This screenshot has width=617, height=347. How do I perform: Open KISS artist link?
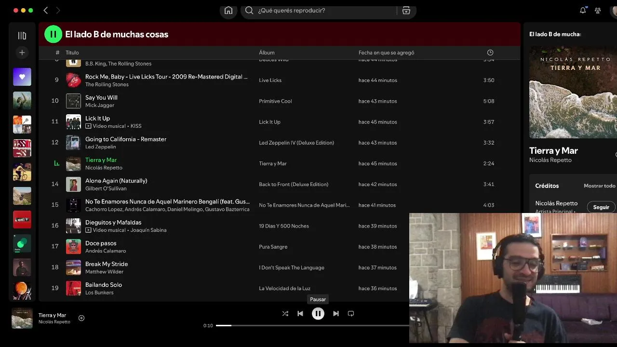pyautogui.click(x=136, y=126)
